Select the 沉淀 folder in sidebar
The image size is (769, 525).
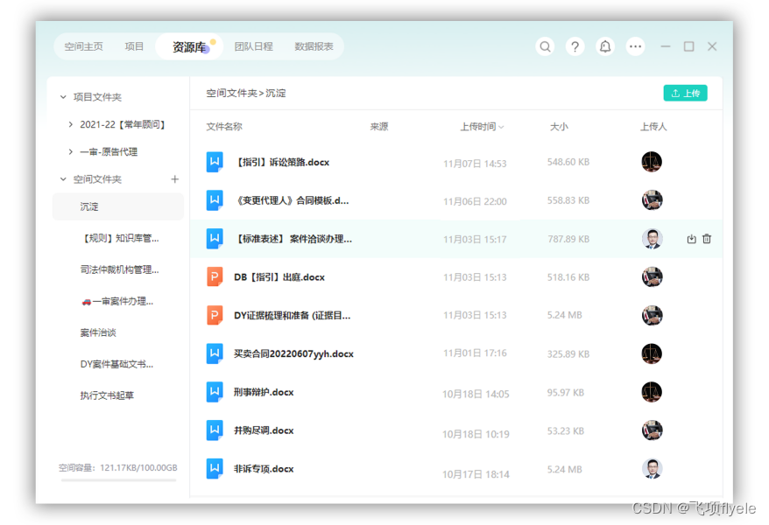coord(117,206)
